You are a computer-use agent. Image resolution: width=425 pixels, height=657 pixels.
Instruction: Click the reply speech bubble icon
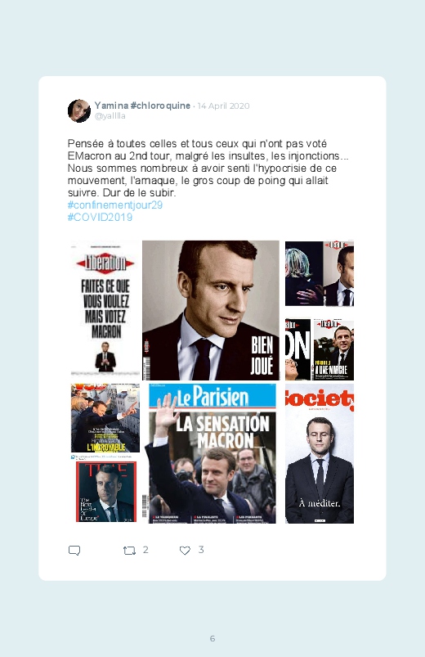[x=74, y=550]
